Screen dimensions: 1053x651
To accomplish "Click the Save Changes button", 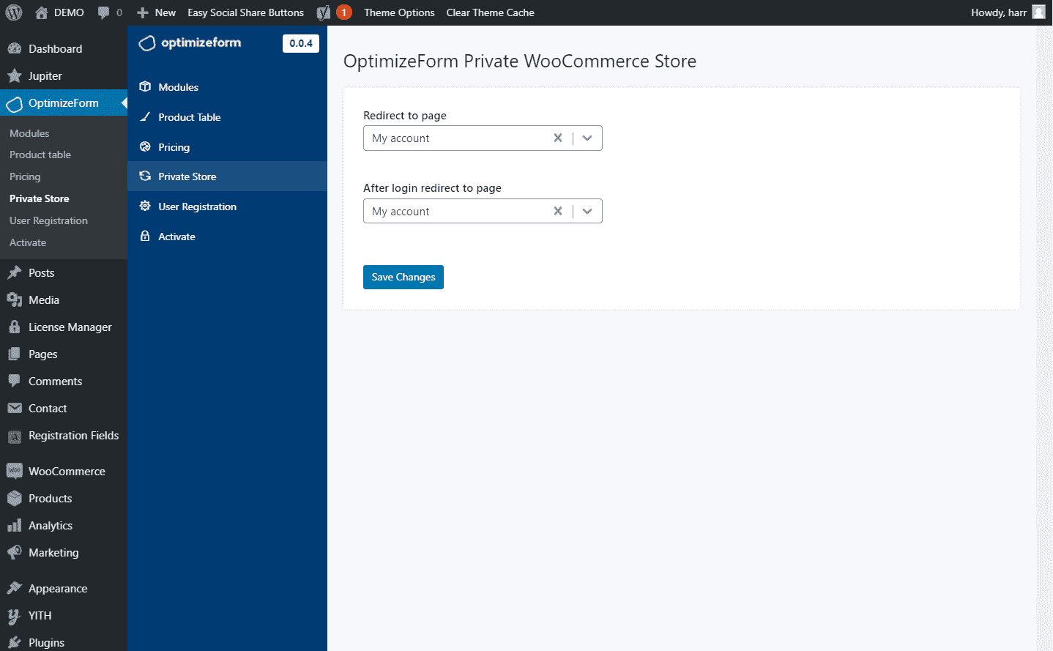I will (403, 277).
